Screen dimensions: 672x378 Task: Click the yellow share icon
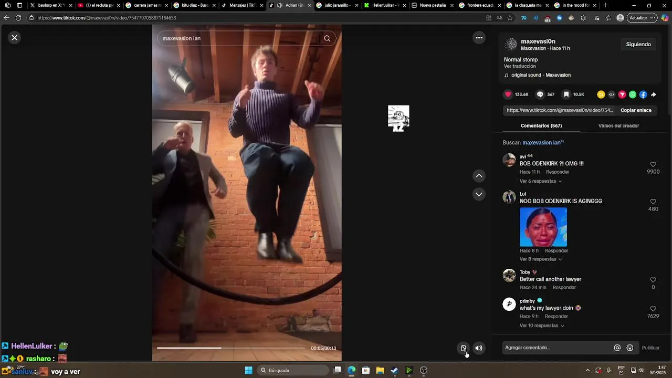pos(601,94)
